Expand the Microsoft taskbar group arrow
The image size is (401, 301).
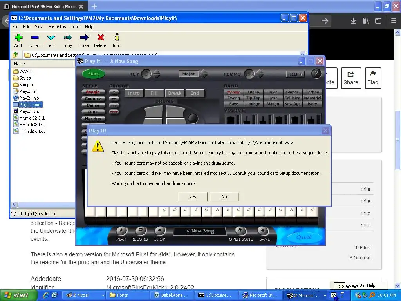pos(325,296)
